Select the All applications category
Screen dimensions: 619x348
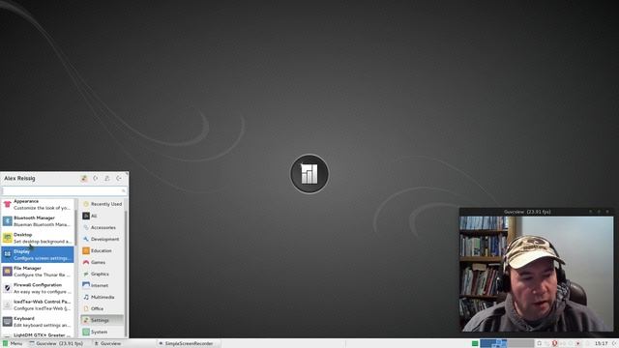(103, 216)
